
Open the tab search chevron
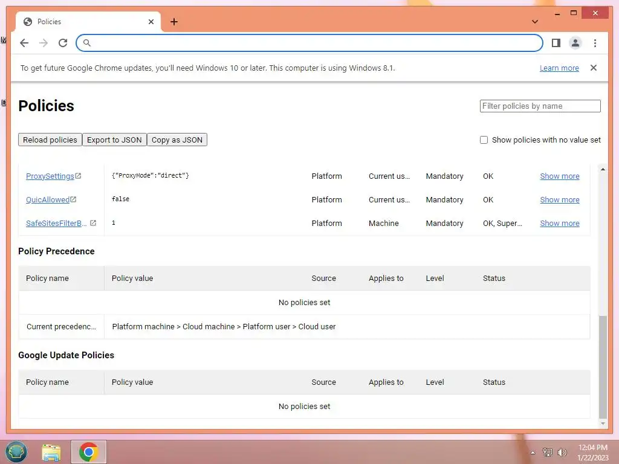point(535,22)
